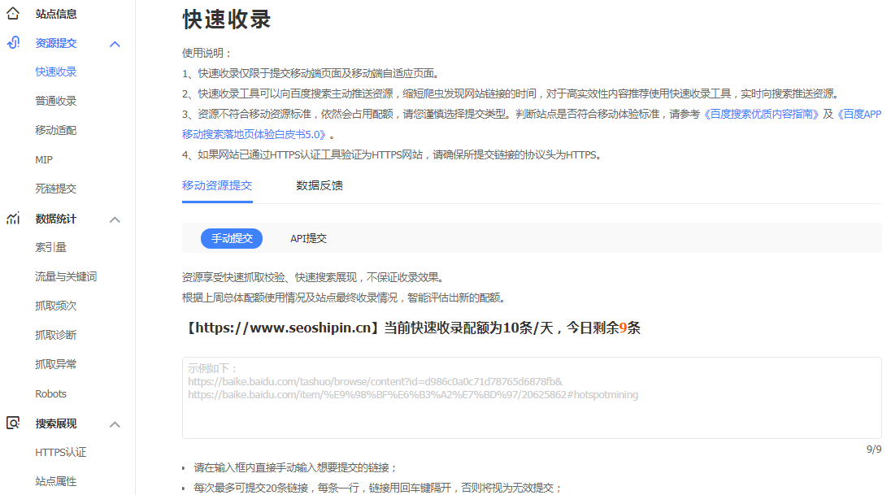The image size is (891, 495).
Task: Open 死链提交 page from sidebar
Action: pos(56,189)
